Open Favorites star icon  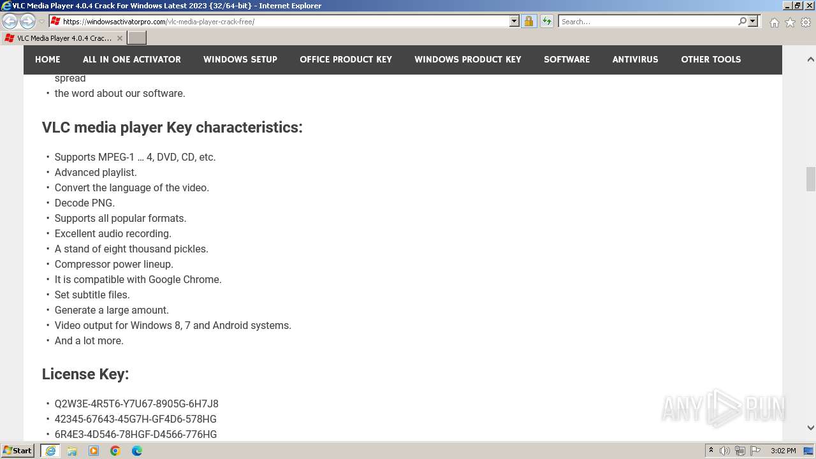click(x=790, y=22)
